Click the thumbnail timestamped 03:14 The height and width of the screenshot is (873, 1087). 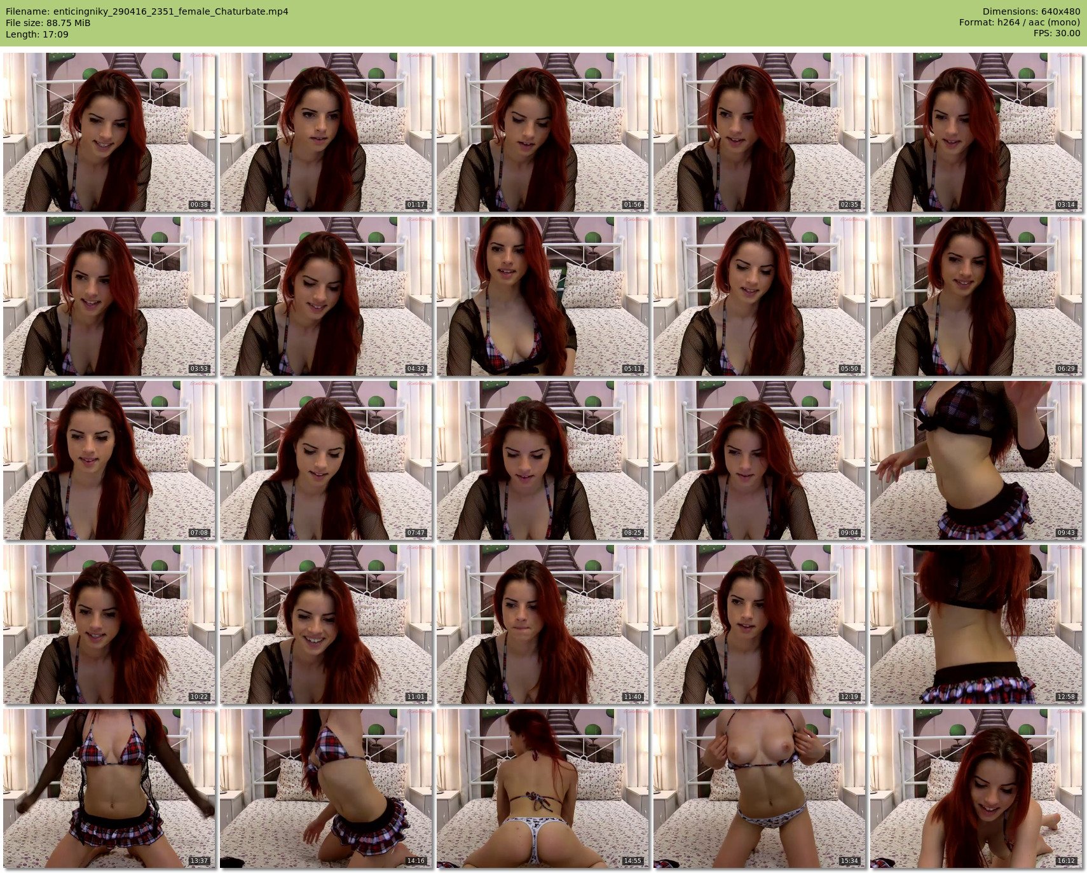[x=976, y=132]
